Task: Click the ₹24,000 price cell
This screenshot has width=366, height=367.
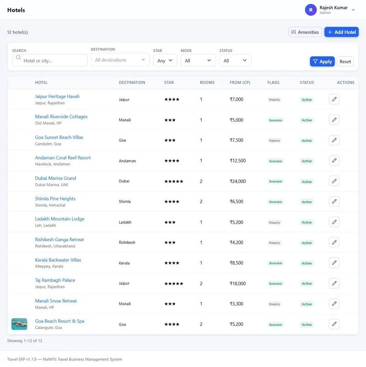Action: point(238,181)
